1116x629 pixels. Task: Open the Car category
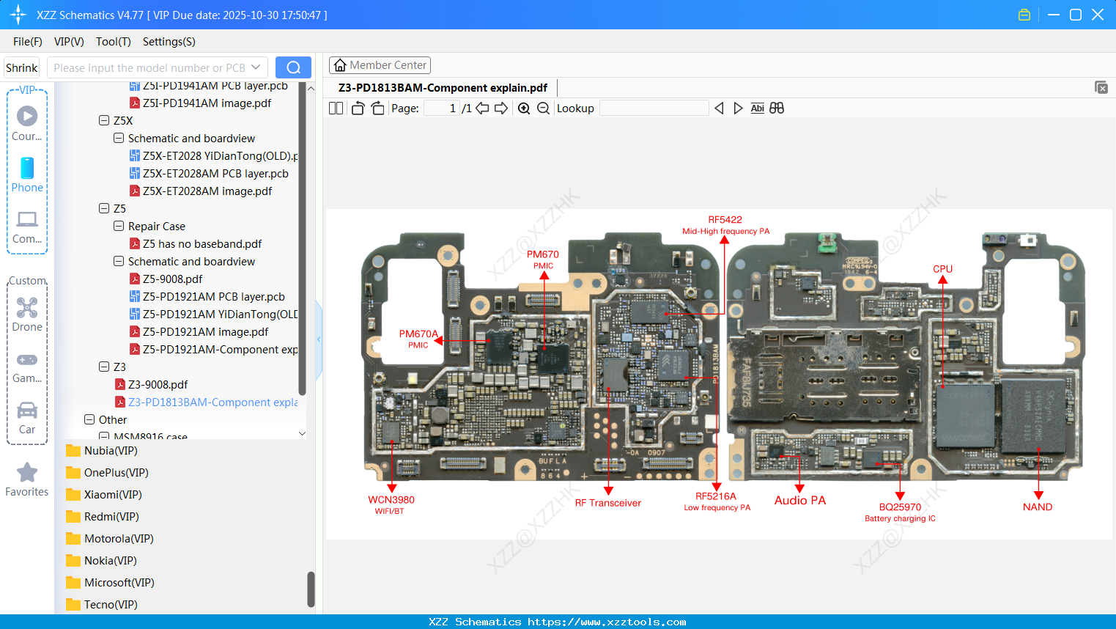27,418
